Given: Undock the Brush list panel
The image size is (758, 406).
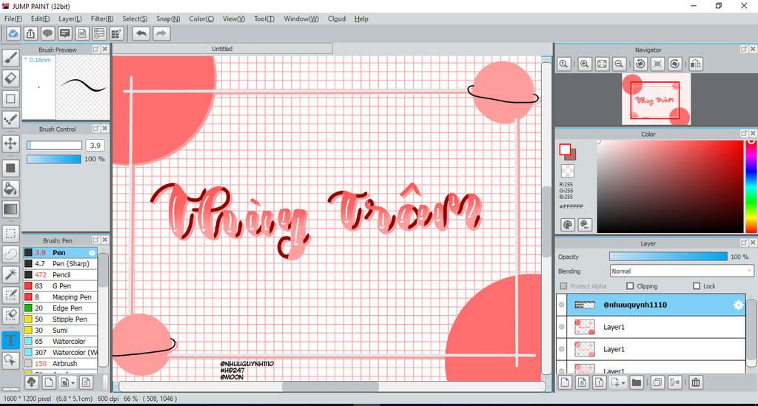Looking at the screenshot, I should (x=95, y=240).
